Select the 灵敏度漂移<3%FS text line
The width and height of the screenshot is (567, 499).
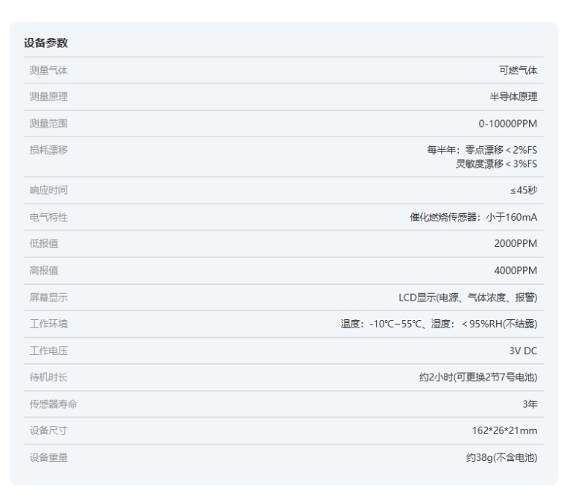pos(496,163)
